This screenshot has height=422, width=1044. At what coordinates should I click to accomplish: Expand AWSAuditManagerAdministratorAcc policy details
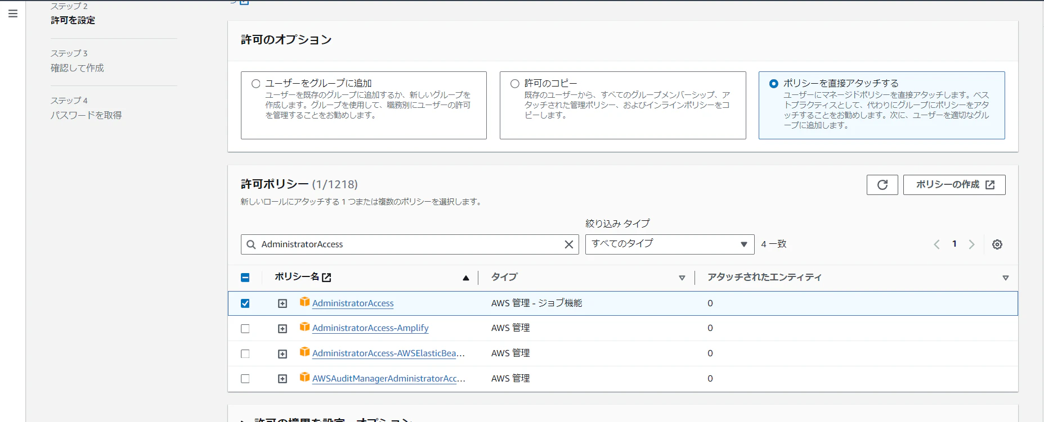tap(283, 379)
